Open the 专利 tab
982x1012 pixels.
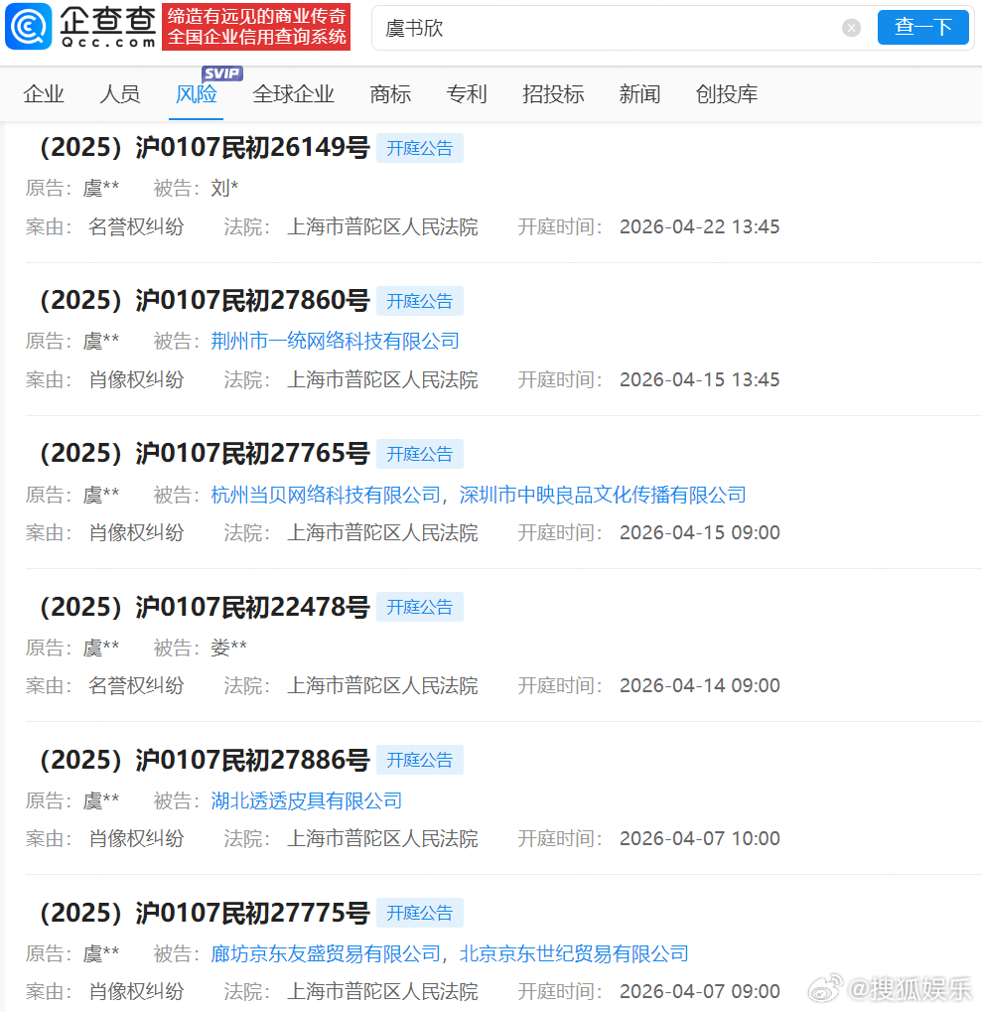pyautogui.click(x=467, y=94)
